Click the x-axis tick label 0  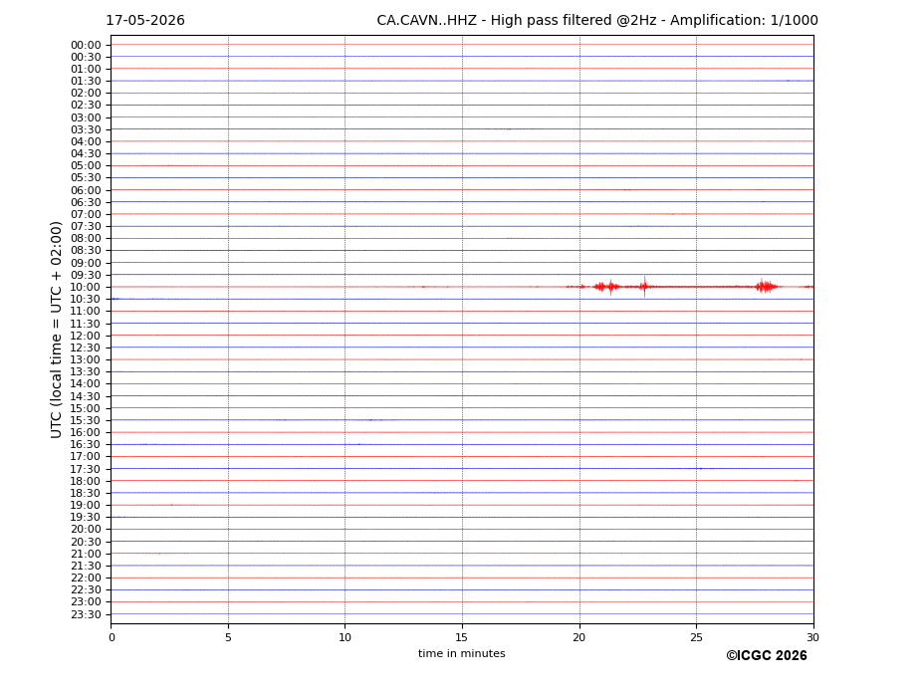pos(112,637)
